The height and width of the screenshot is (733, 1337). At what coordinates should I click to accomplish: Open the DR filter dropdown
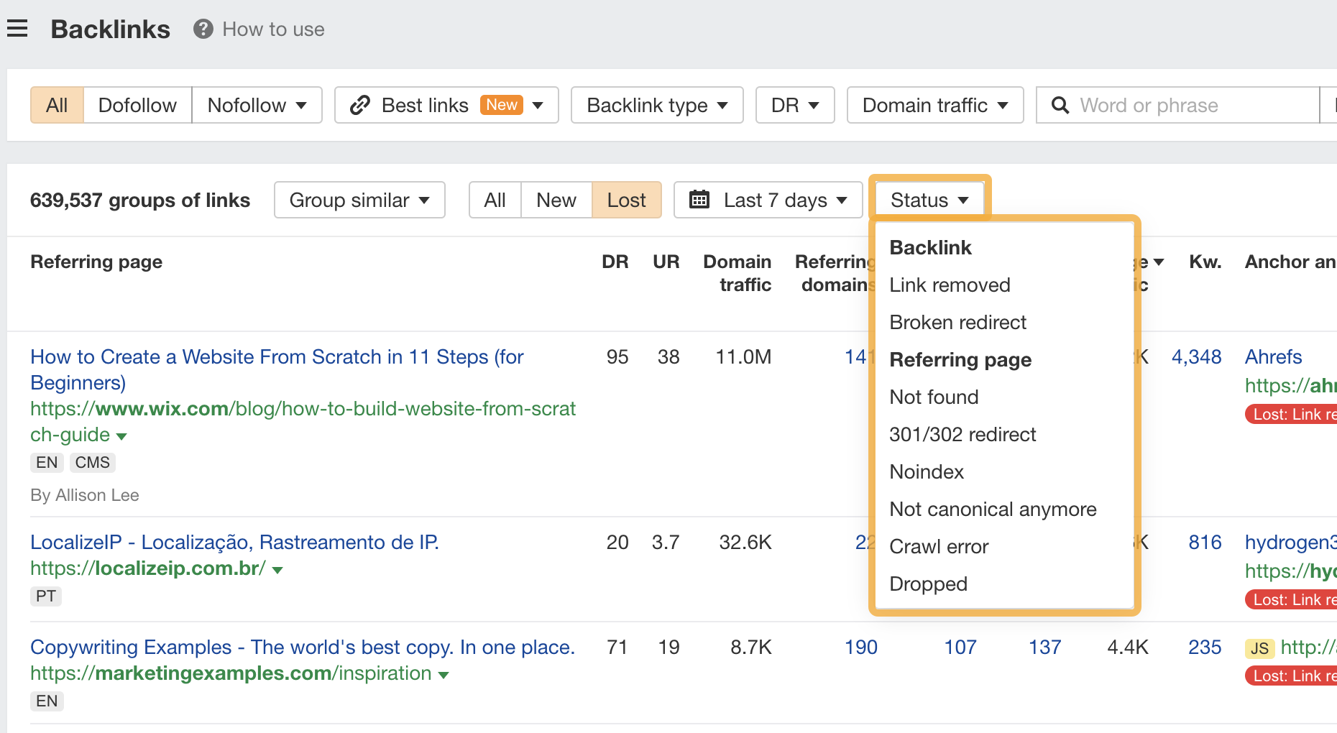coord(795,106)
